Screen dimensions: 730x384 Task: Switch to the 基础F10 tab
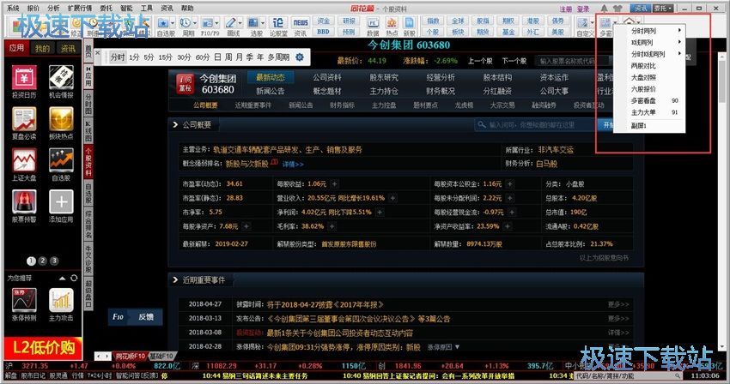pyautogui.click(x=161, y=356)
